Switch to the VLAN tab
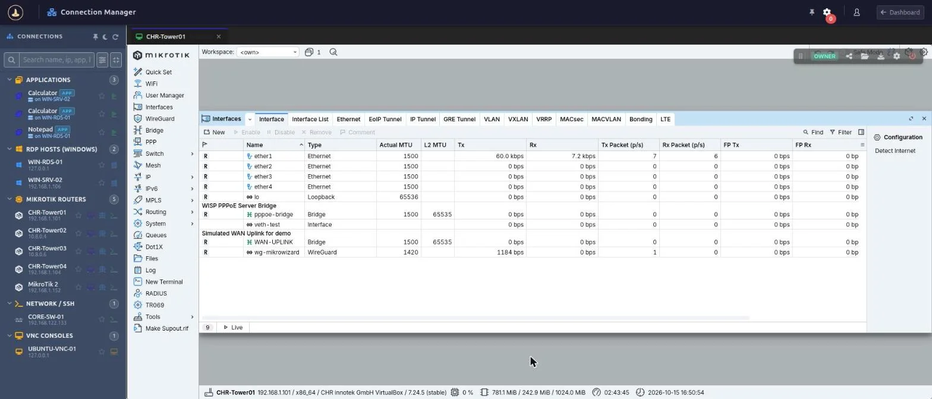The width and height of the screenshot is (932, 399). (492, 120)
